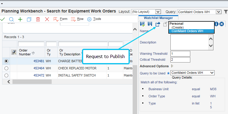Select CorrMaint Orders WH in Personal list
Viewport: 228px width, 114px height.
(191, 31)
